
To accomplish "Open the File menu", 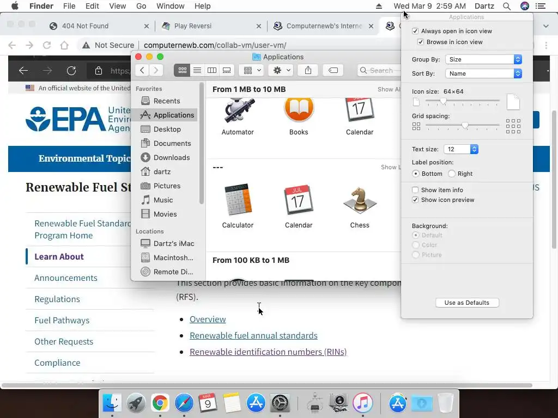I will pyautogui.click(x=69, y=6).
